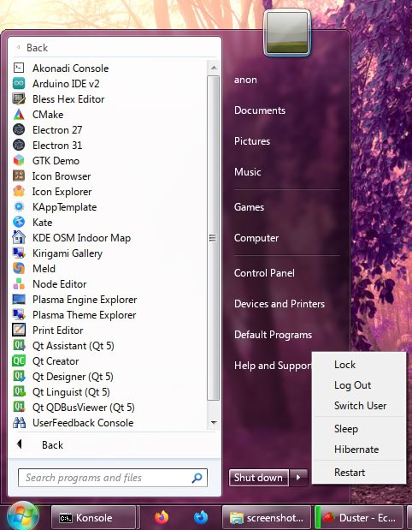Click the Start orb button
The width and height of the screenshot is (412, 530).
pyautogui.click(x=22, y=516)
